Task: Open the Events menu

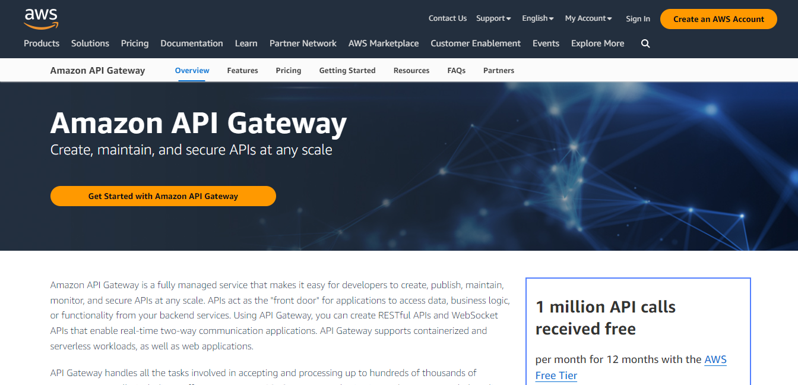Action: [x=546, y=43]
